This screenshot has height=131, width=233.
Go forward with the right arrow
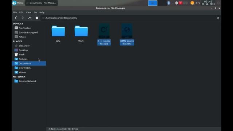click(x=23, y=18)
